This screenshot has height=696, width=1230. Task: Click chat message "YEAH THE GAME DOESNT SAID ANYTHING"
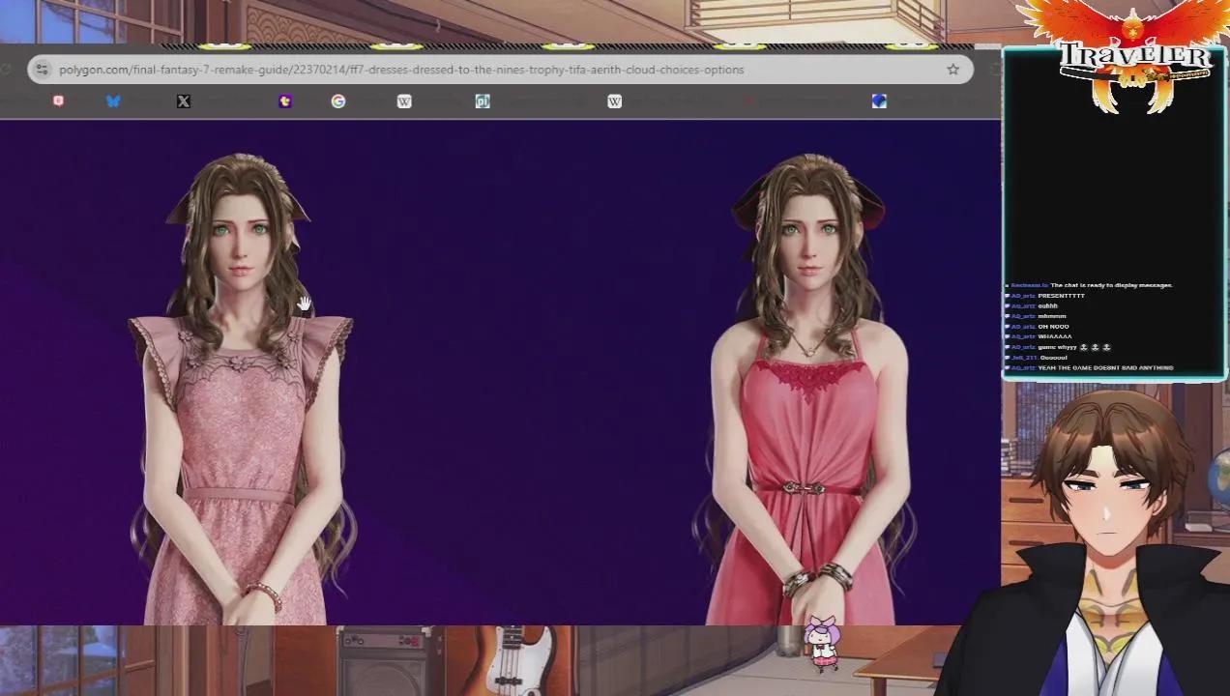pyautogui.click(x=1105, y=367)
